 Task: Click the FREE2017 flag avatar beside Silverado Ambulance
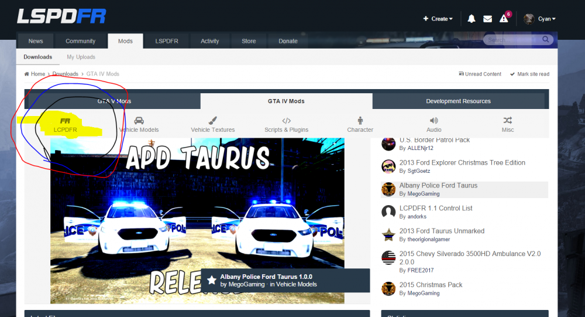point(388,258)
